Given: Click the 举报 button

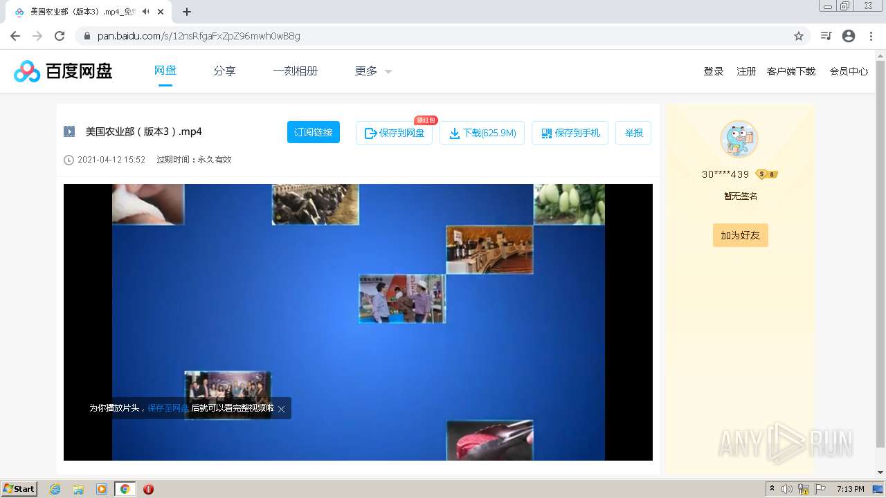Looking at the screenshot, I should coord(633,133).
